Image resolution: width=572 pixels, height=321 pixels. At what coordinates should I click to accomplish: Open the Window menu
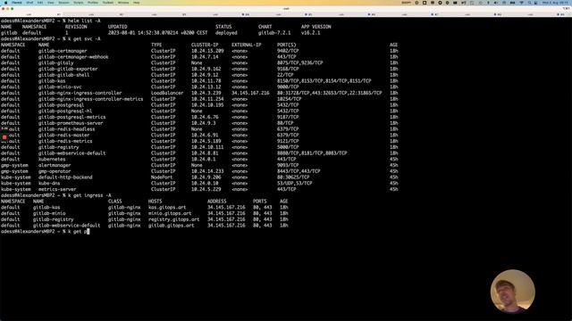[x=123, y=3]
